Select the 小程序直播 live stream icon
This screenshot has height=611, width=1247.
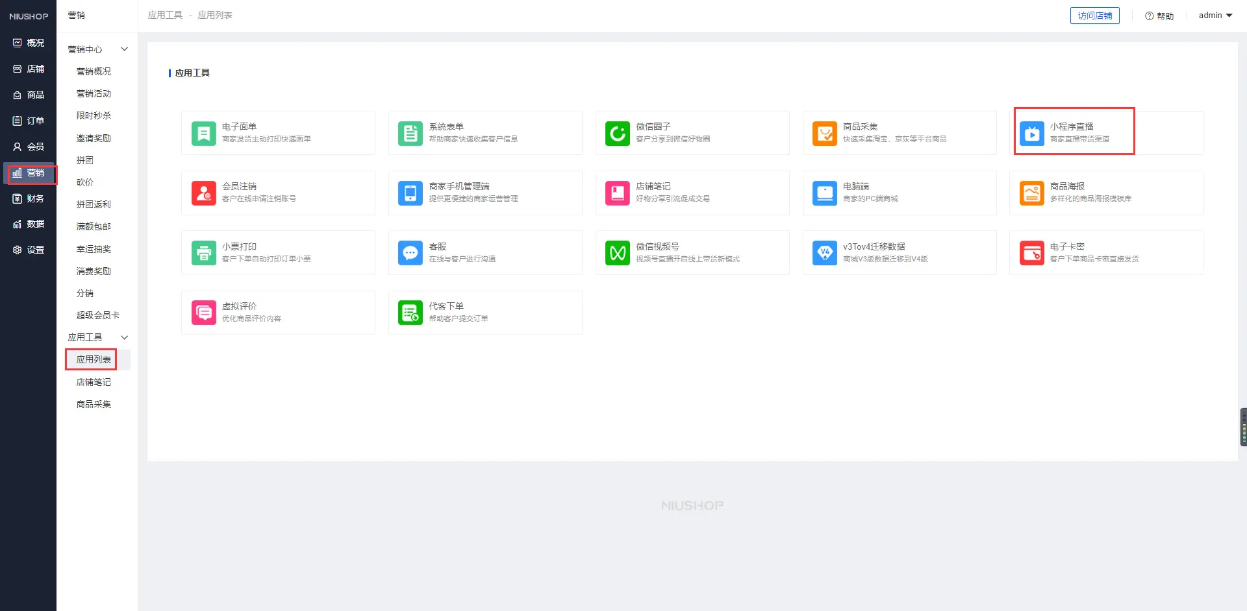coord(1031,134)
